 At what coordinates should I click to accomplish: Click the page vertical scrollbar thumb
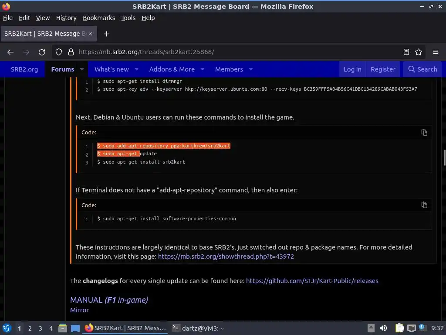click(x=445, y=157)
